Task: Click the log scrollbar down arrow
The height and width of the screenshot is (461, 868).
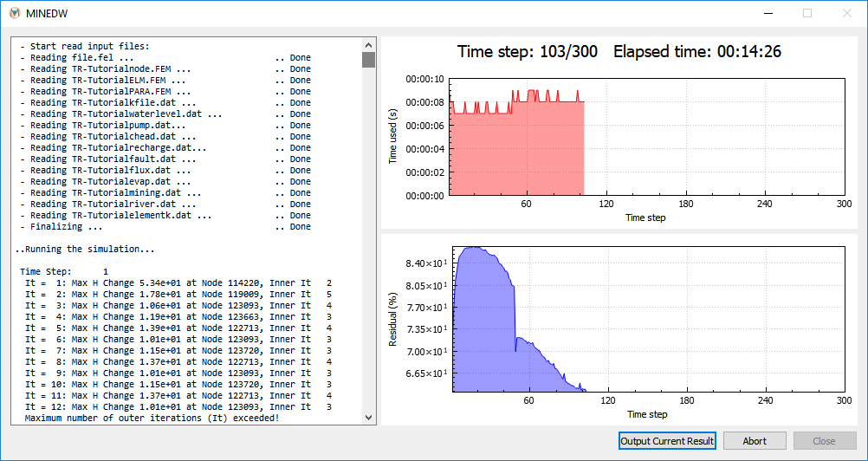Action: point(369,418)
